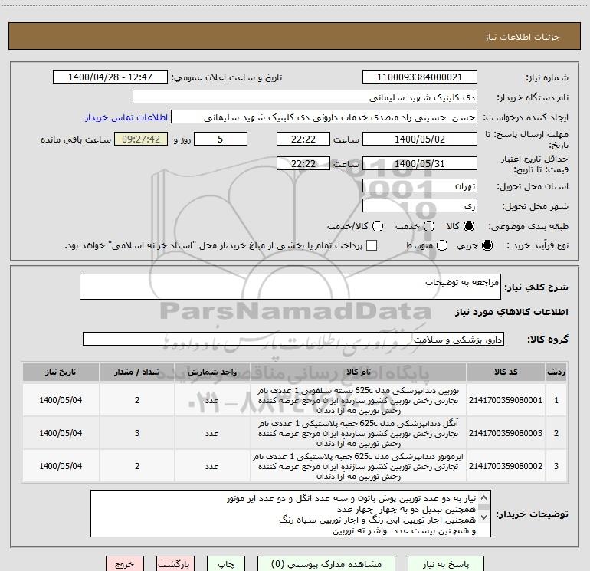This screenshot has width=590, height=571.
Task: Select the خدمت radio button
Action: (429, 226)
